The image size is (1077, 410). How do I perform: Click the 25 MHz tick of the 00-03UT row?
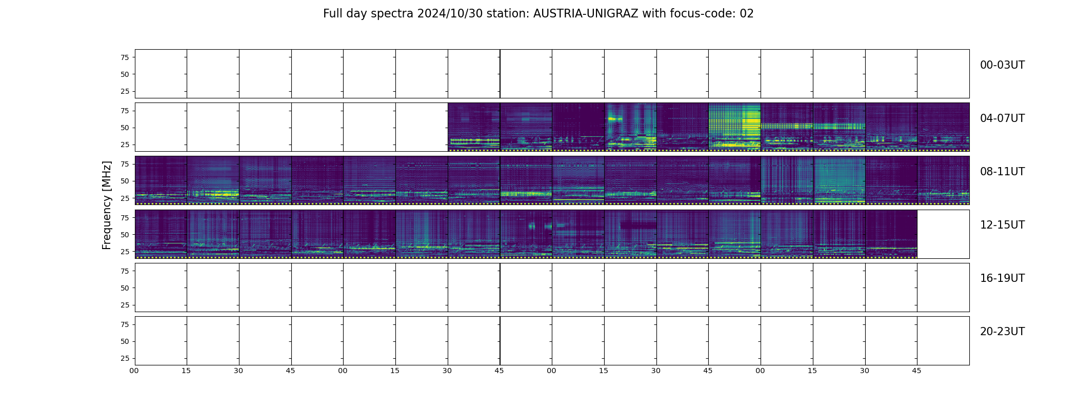click(x=125, y=91)
